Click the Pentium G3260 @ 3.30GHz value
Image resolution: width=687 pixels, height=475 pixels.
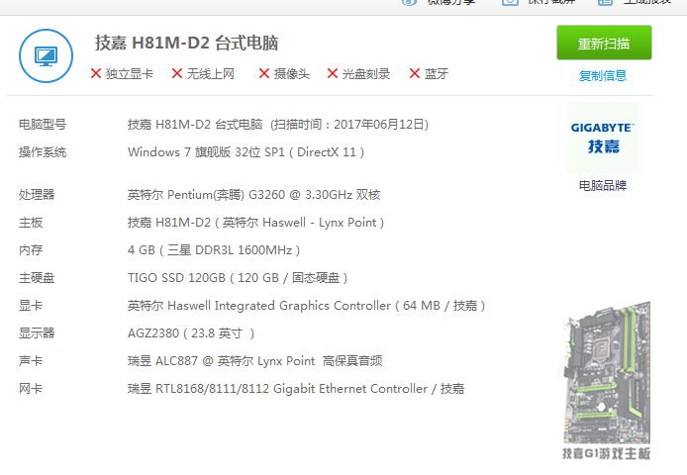254,194
